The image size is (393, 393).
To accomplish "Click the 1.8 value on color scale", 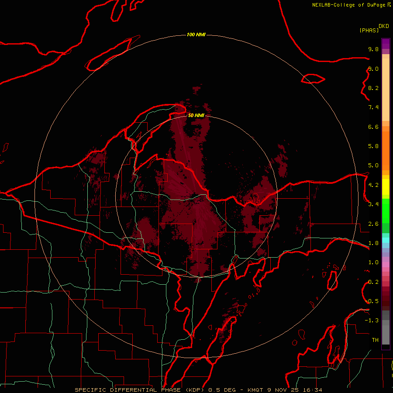I will click(x=373, y=243).
